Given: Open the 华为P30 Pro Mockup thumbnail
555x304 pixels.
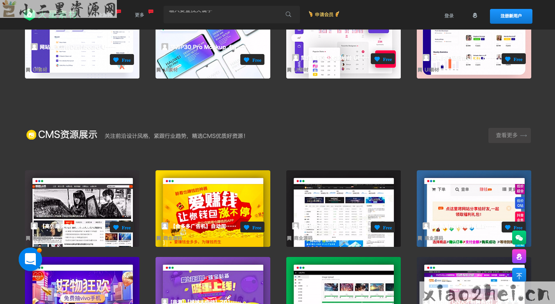Looking at the screenshot, I should pos(213,54).
